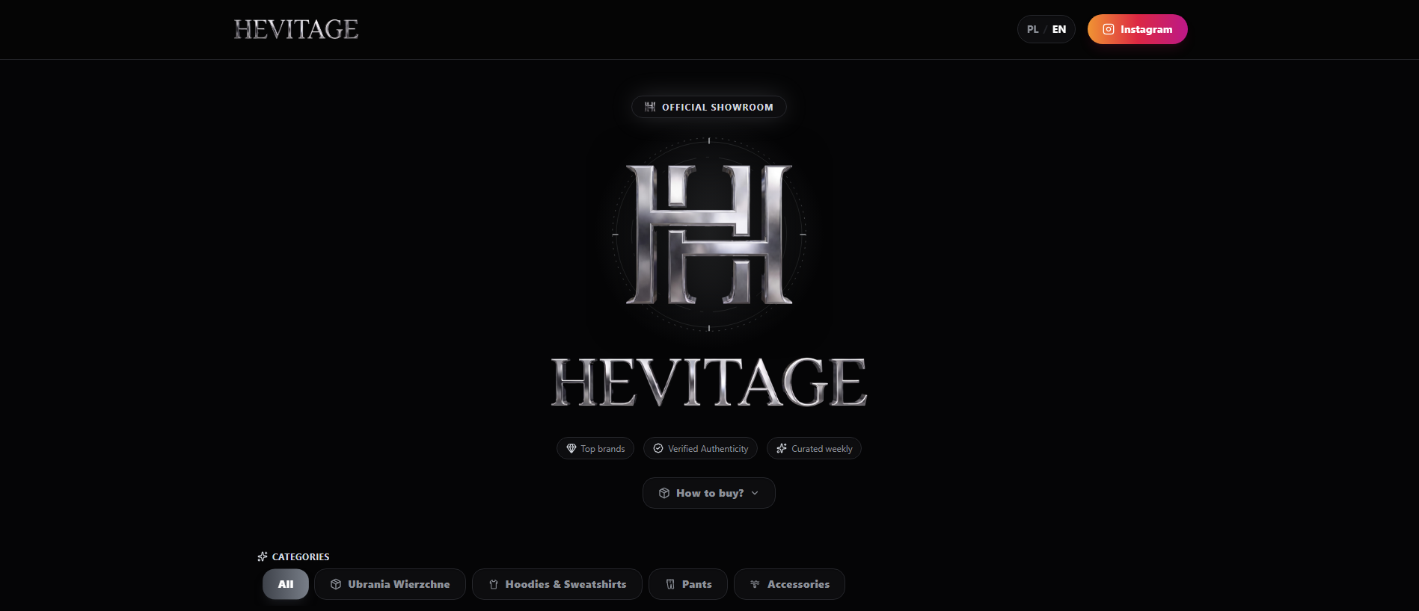Click the Verified Authenticity badge

pos(700,448)
